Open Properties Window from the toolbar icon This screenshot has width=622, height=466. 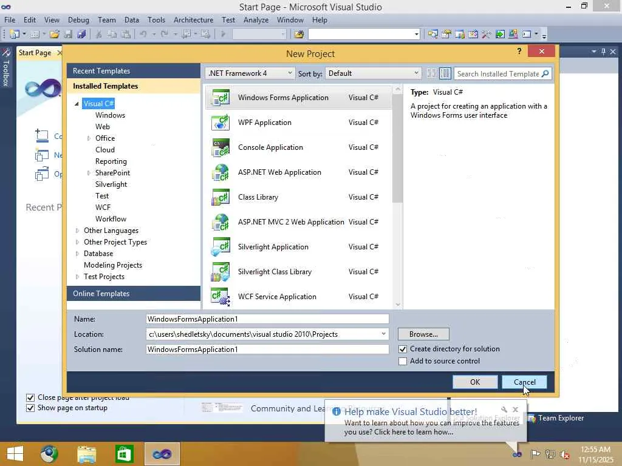pos(446,34)
